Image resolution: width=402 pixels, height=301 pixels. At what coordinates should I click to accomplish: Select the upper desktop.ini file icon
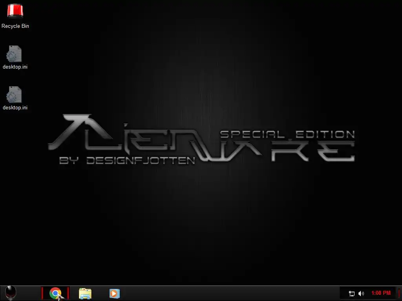pos(14,54)
